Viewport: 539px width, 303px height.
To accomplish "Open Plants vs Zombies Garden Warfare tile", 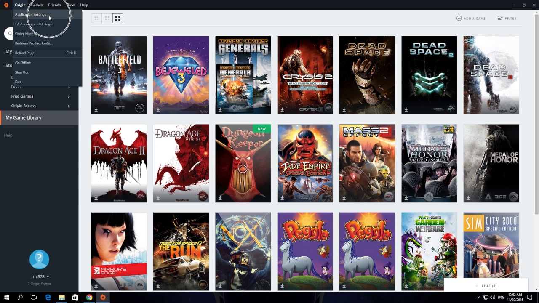I will point(429,251).
